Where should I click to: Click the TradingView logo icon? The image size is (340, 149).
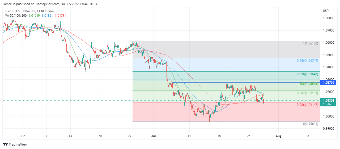[5, 144]
